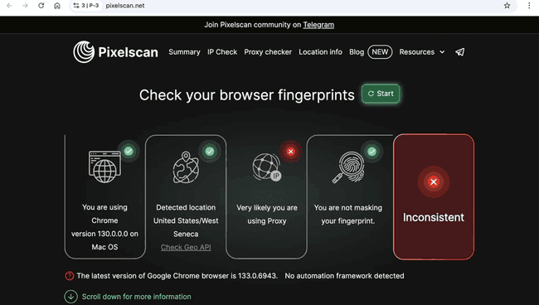Viewport: 539px width, 305px height.
Task: Click latest Chrome version 133.0.6943 notice
Action: click(177, 276)
